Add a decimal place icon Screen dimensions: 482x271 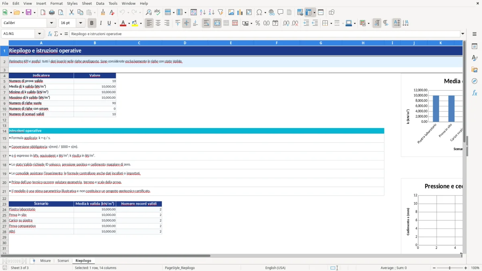(286, 23)
